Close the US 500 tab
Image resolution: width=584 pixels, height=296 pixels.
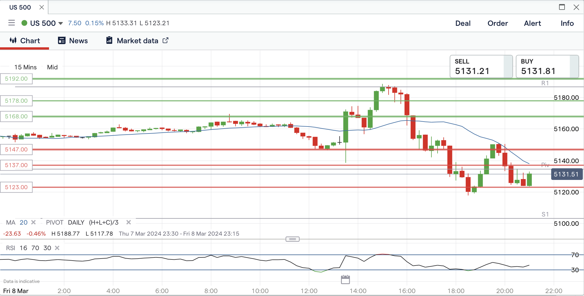point(42,7)
